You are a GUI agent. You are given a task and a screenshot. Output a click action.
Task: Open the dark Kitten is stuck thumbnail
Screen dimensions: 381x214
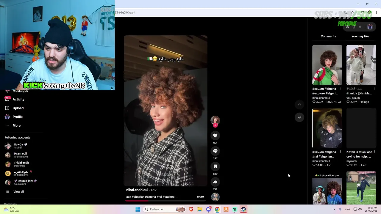click(361, 128)
